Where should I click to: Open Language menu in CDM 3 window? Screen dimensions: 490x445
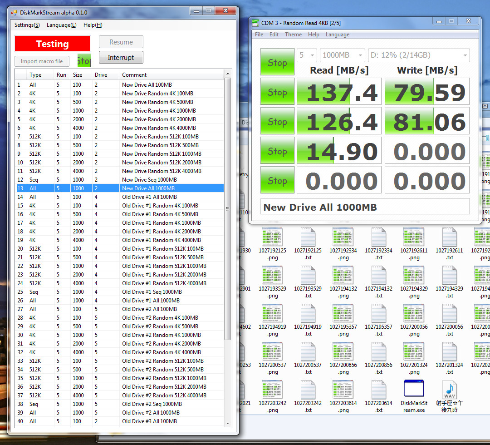coord(338,35)
